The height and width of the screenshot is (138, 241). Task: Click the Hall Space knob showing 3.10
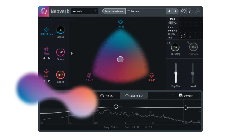[61, 75]
